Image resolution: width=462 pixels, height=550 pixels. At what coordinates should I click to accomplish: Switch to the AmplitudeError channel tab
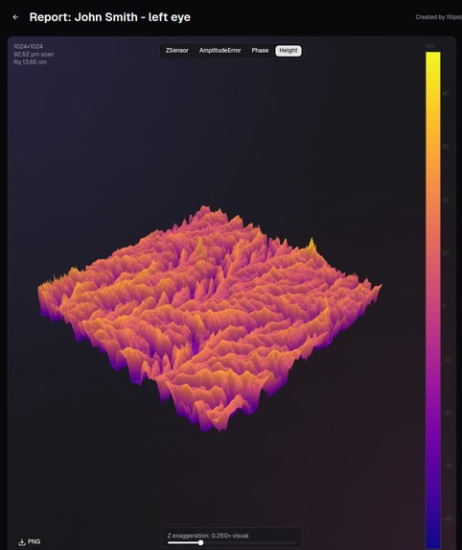(x=219, y=51)
